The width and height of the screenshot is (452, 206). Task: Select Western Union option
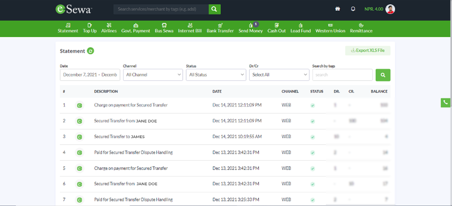(x=330, y=28)
